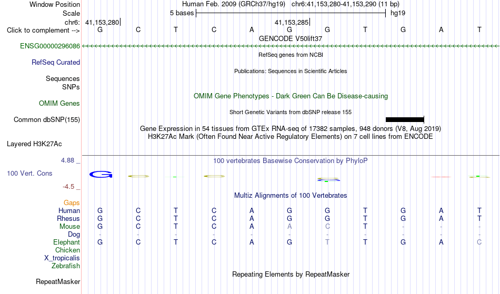
Task: Click 'Click to complement -->' label
Action: pyautogui.click(x=43, y=31)
